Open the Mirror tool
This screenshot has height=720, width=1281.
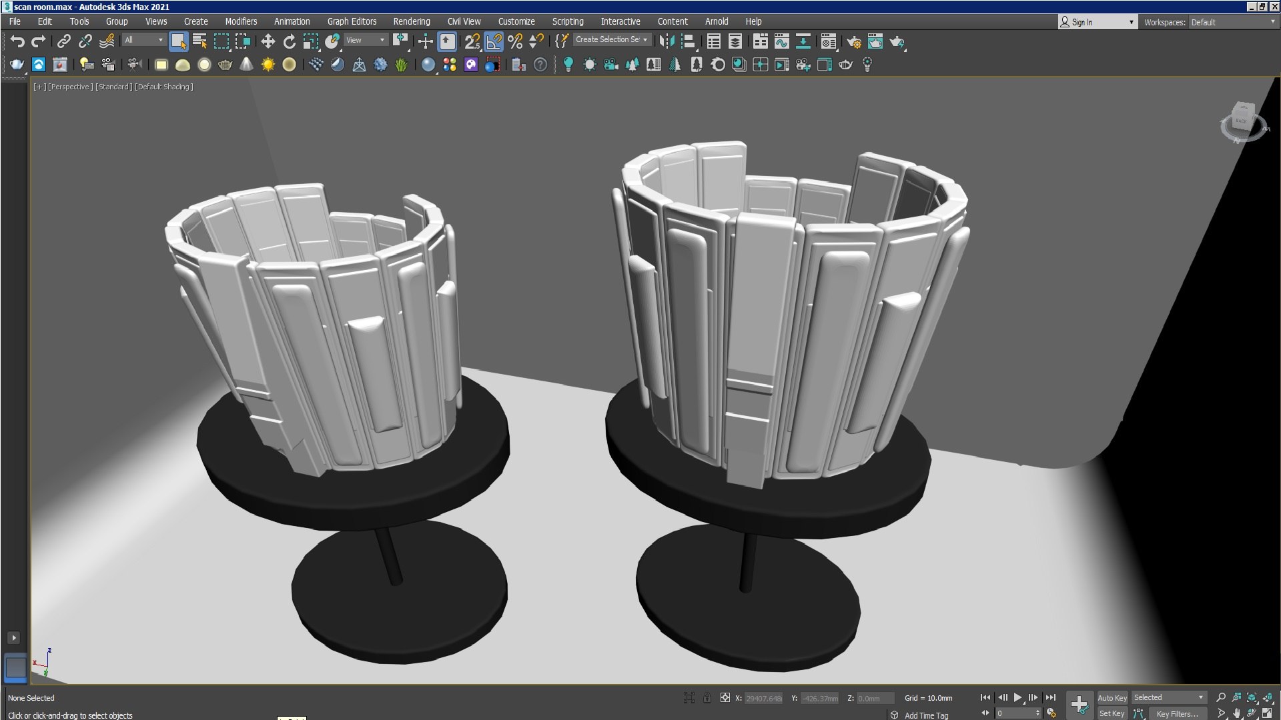(666, 42)
